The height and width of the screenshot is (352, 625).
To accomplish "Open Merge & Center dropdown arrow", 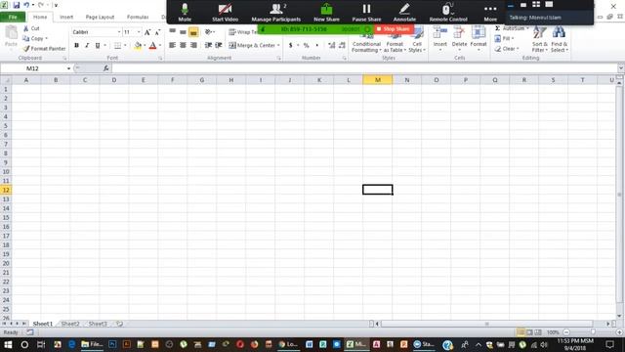I will point(278,45).
